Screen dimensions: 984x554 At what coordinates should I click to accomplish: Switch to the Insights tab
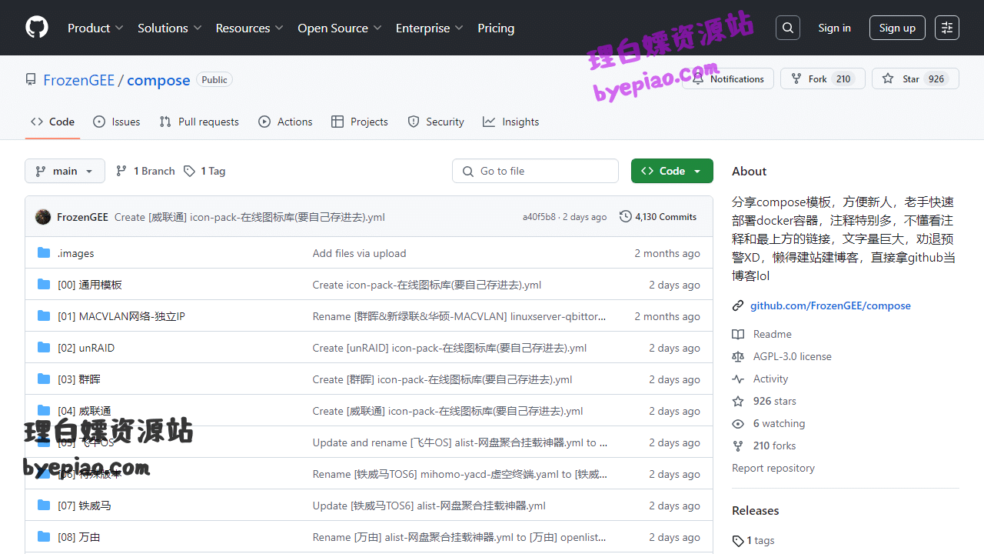pos(511,122)
